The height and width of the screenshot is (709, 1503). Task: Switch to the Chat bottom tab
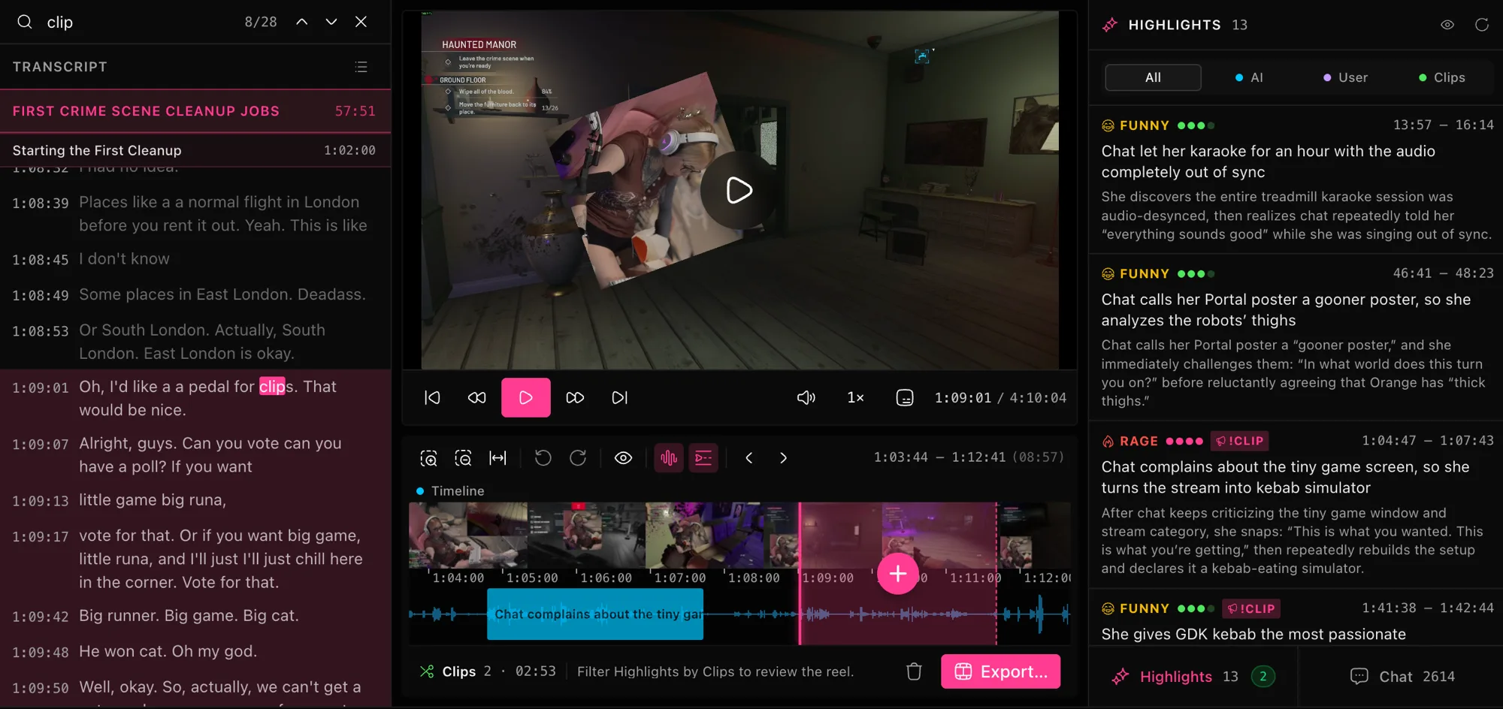point(1402,677)
